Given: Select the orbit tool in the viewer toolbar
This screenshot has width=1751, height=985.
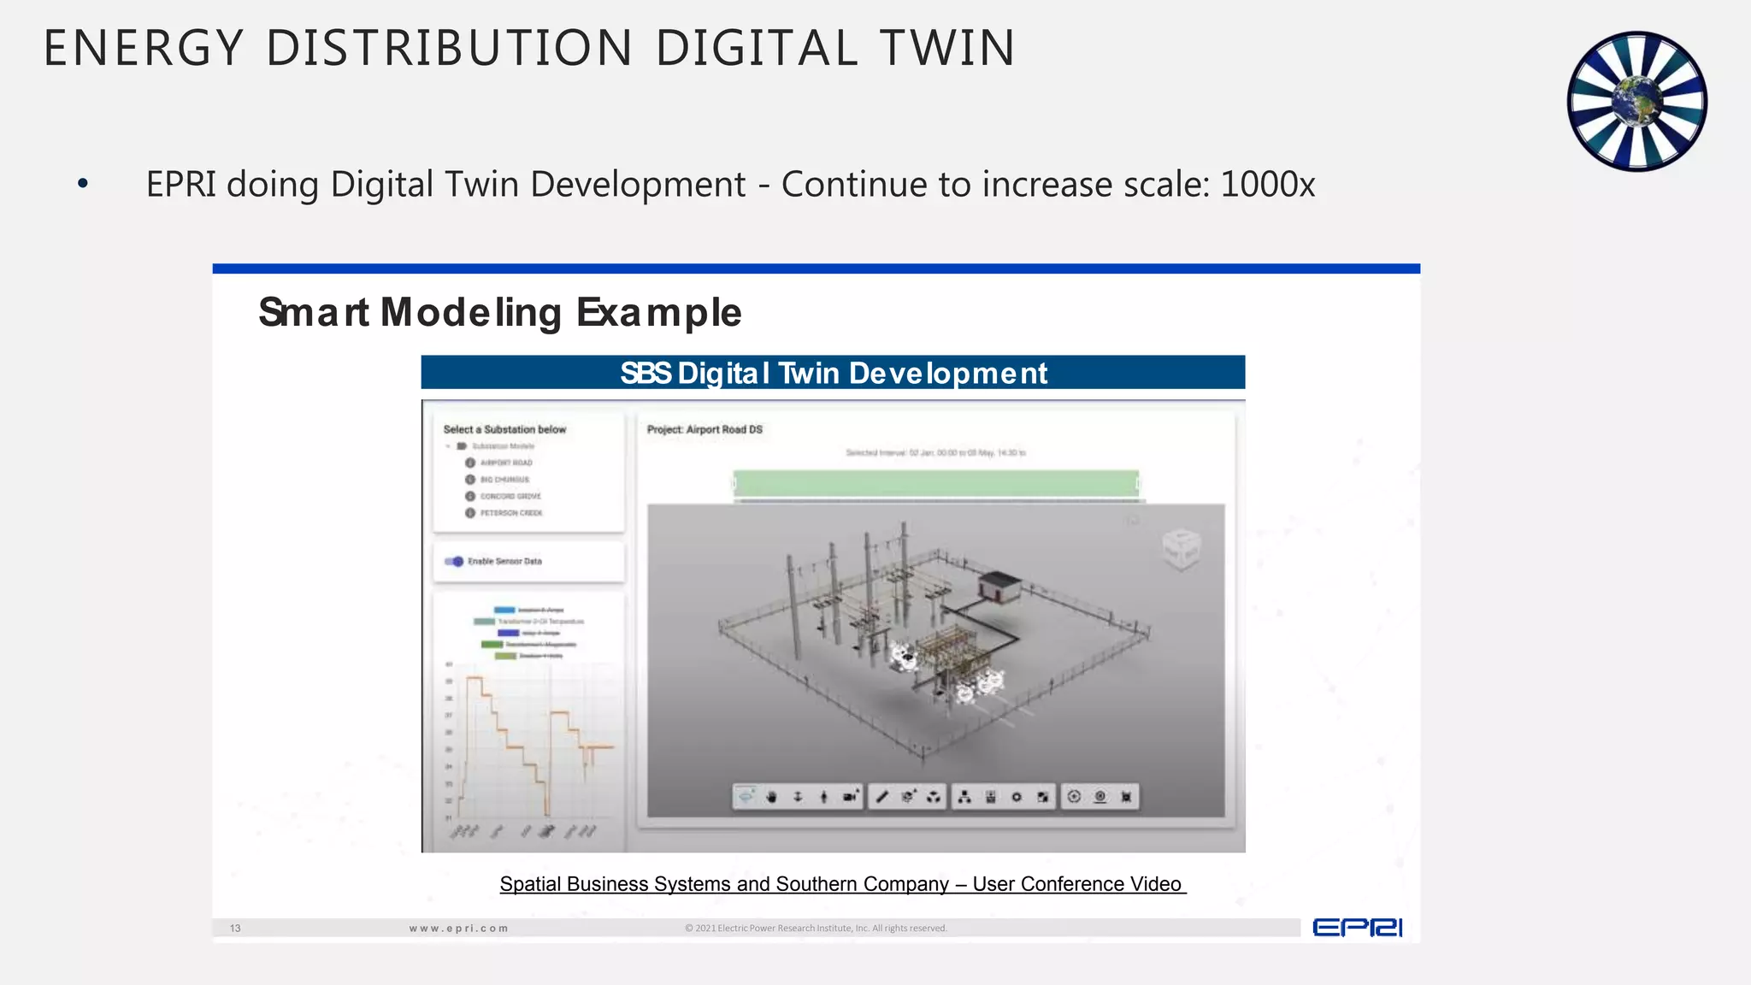Looking at the screenshot, I should (x=746, y=797).
